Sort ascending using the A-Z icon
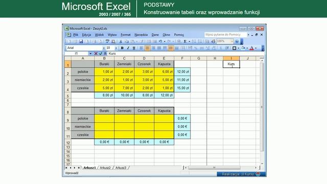Viewport: 327px width, 184px height. (194, 41)
